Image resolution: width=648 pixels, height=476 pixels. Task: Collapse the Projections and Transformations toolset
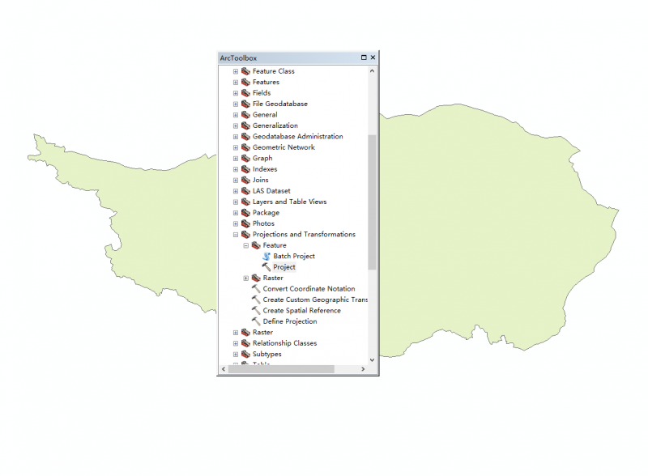pyautogui.click(x=236, y=235)
